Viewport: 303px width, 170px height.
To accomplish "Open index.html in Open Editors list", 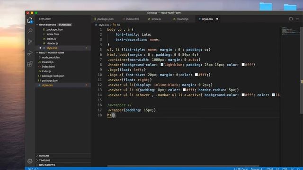I will 53,34.
